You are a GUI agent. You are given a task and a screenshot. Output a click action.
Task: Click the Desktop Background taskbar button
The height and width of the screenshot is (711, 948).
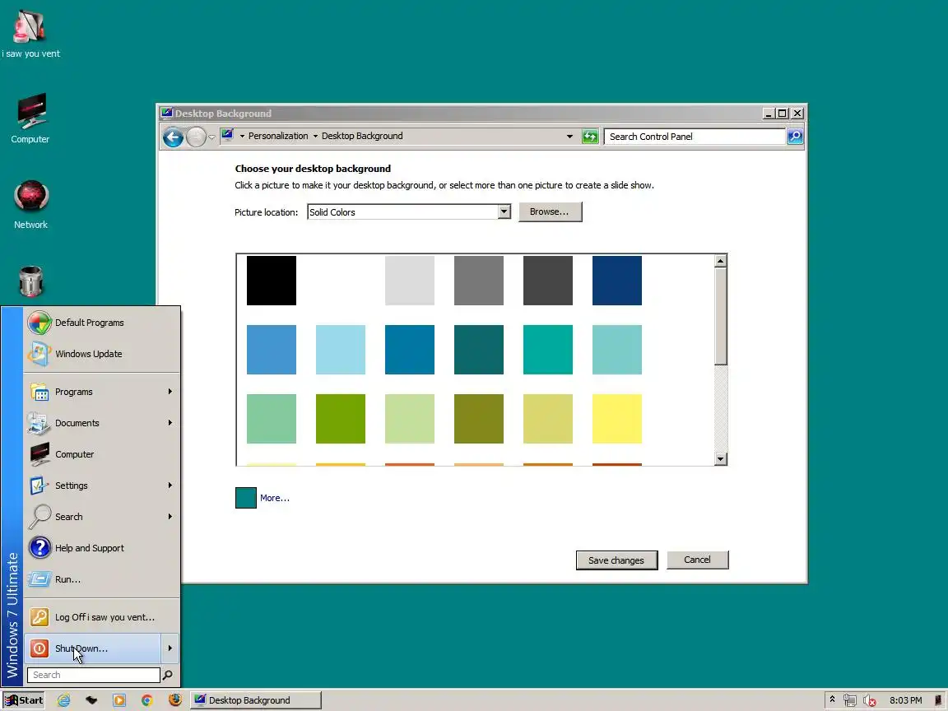pyautogui.click(x=256, y=700)
